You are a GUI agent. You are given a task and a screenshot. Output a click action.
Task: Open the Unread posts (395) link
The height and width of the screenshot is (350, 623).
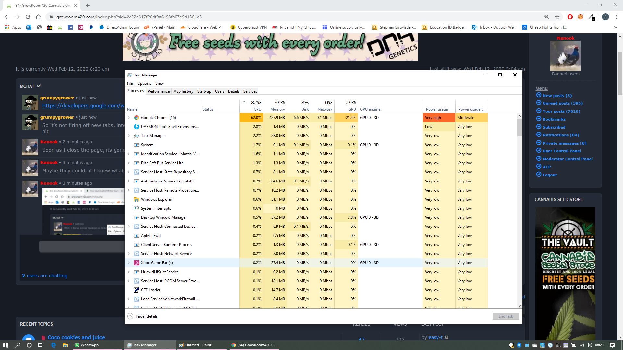(x=562, y=103)
